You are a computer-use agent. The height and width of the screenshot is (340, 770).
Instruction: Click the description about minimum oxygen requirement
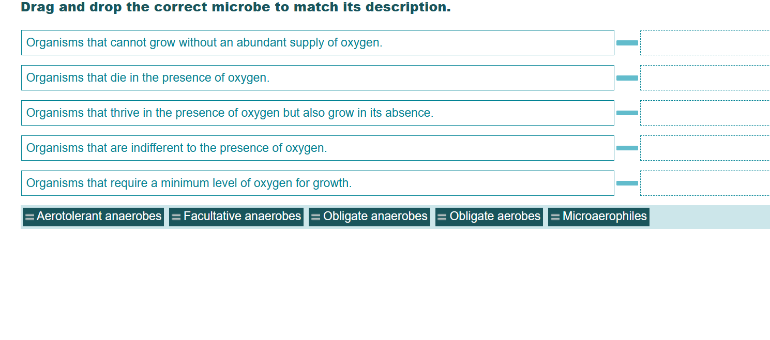tap(317, 183)
